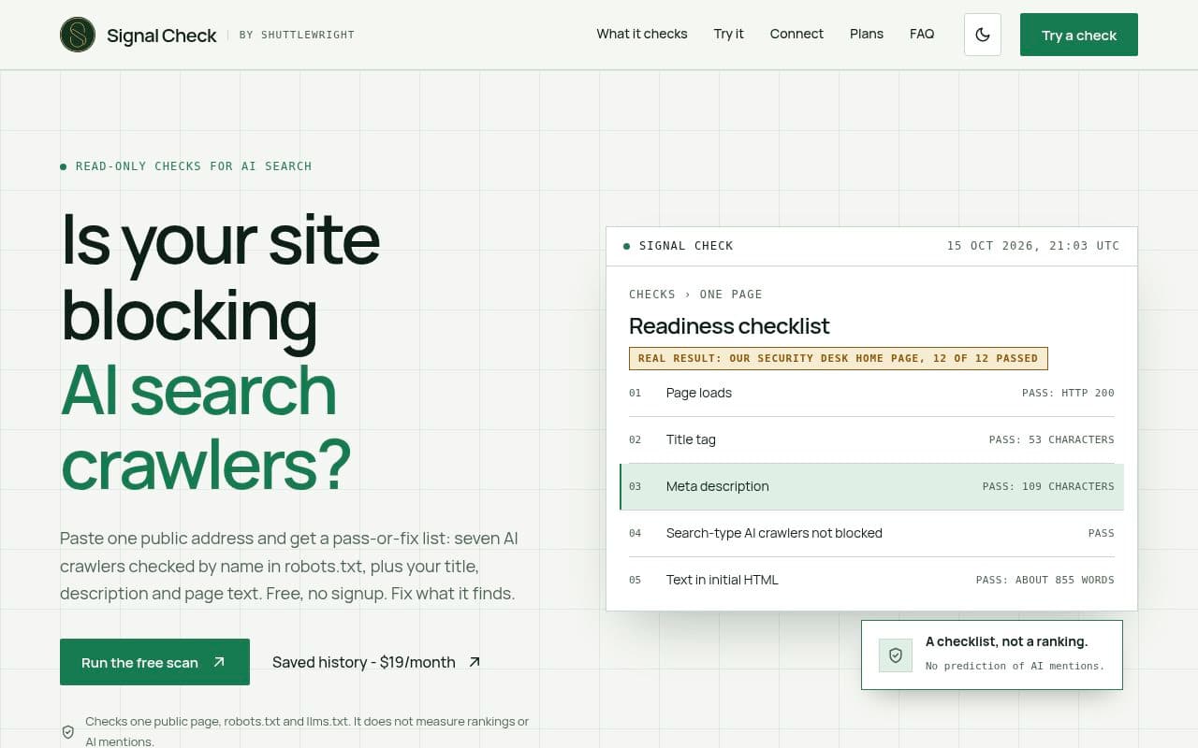Viewport: 1198px width, 748px height.
Task: Click the Signal Check brand name
Action: [x=162, y=36]
